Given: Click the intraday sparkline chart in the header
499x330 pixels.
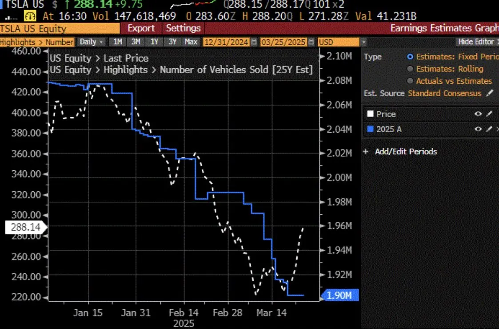Looking at the screenshot, I should (193, 4).
